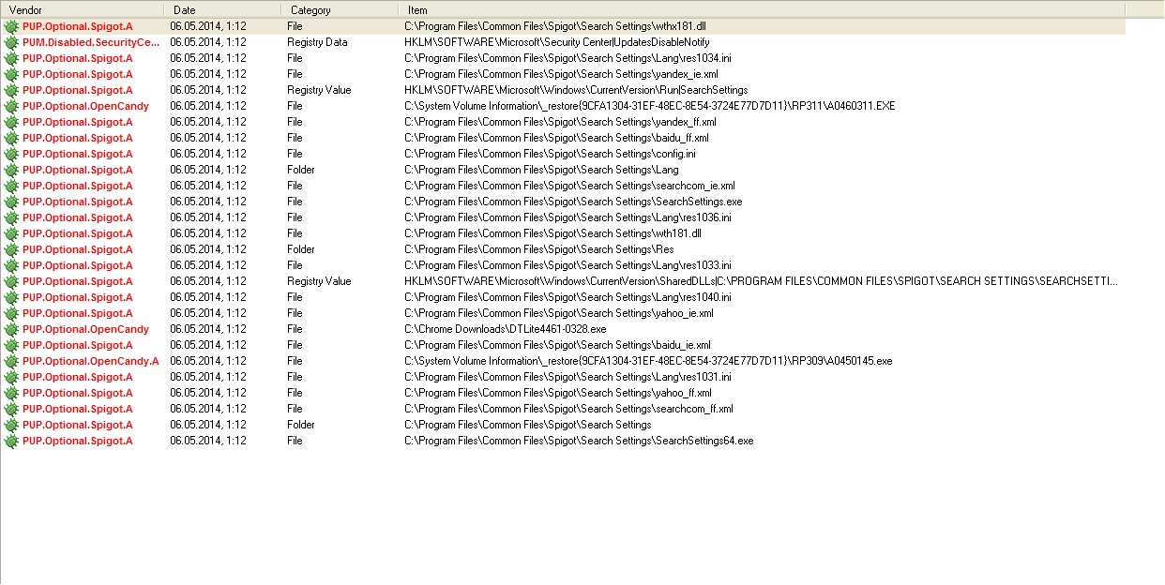Select the threat icon for yandex_ie.xml
The image size is (1165, 585).
pos(11,74)
